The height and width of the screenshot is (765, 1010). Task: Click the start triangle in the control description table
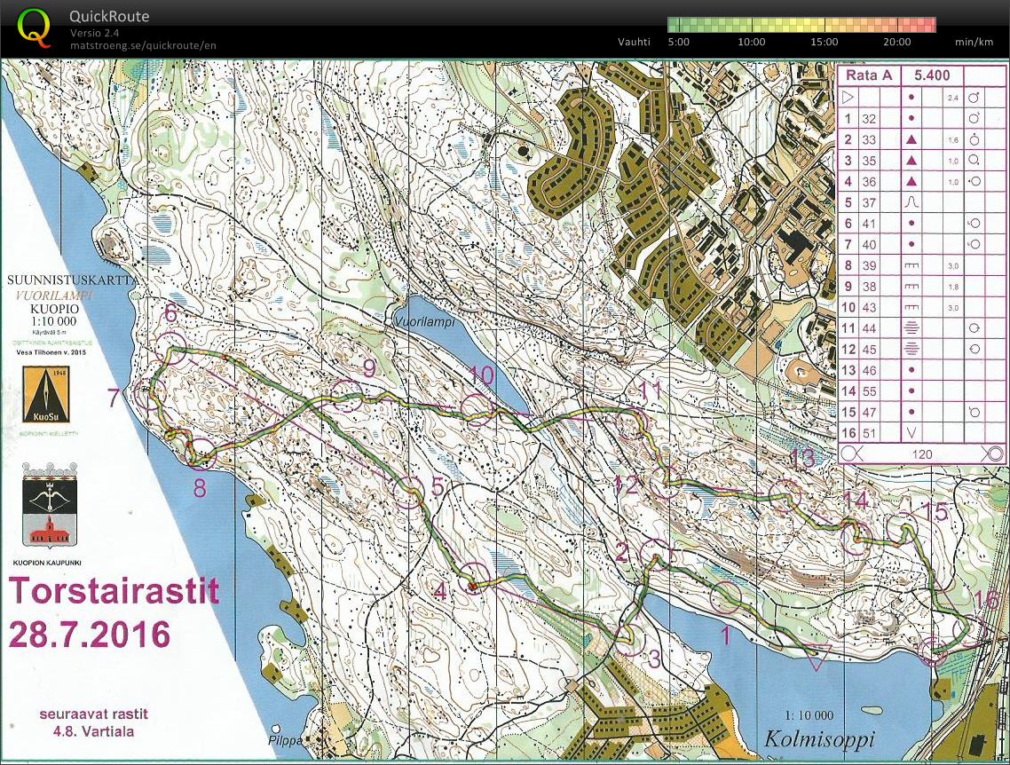click(x=848, y=97)
